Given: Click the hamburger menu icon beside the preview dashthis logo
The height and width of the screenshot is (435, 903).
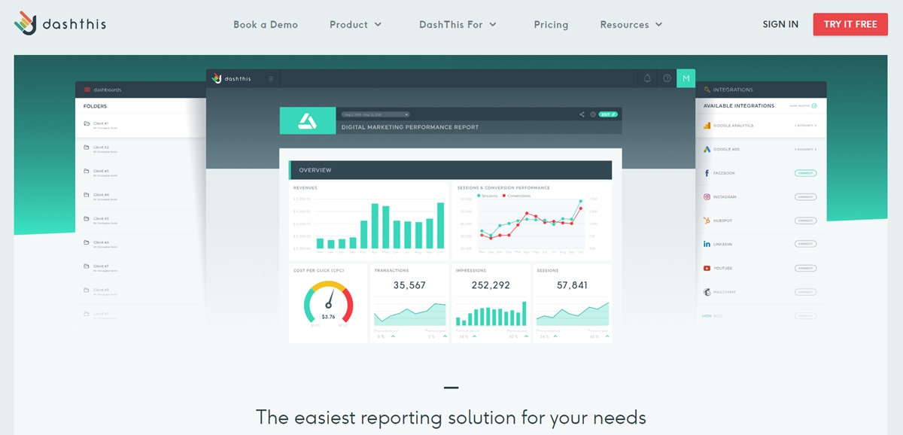Looking at the screenshot, I should click(271, 78).
